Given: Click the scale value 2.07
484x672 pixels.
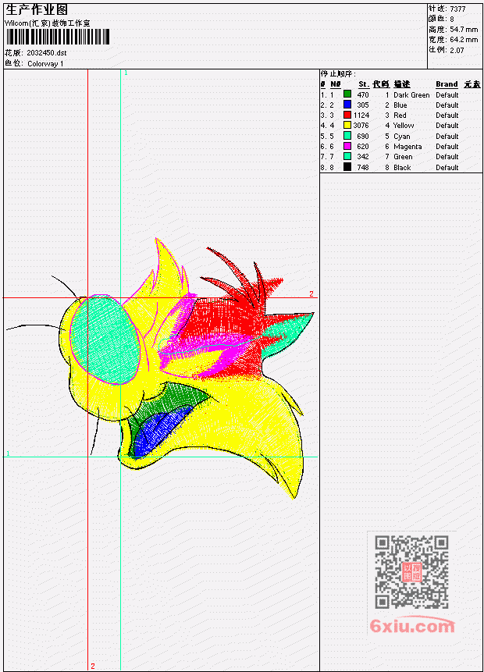Looking at the screenshot, I should tap(457, 50).
